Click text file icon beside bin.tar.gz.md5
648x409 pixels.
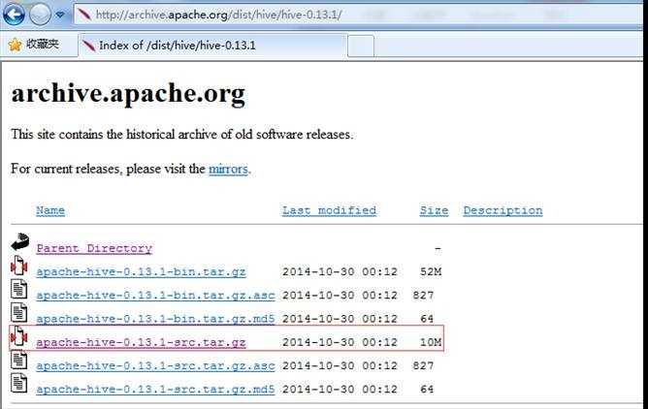[19, 312]
